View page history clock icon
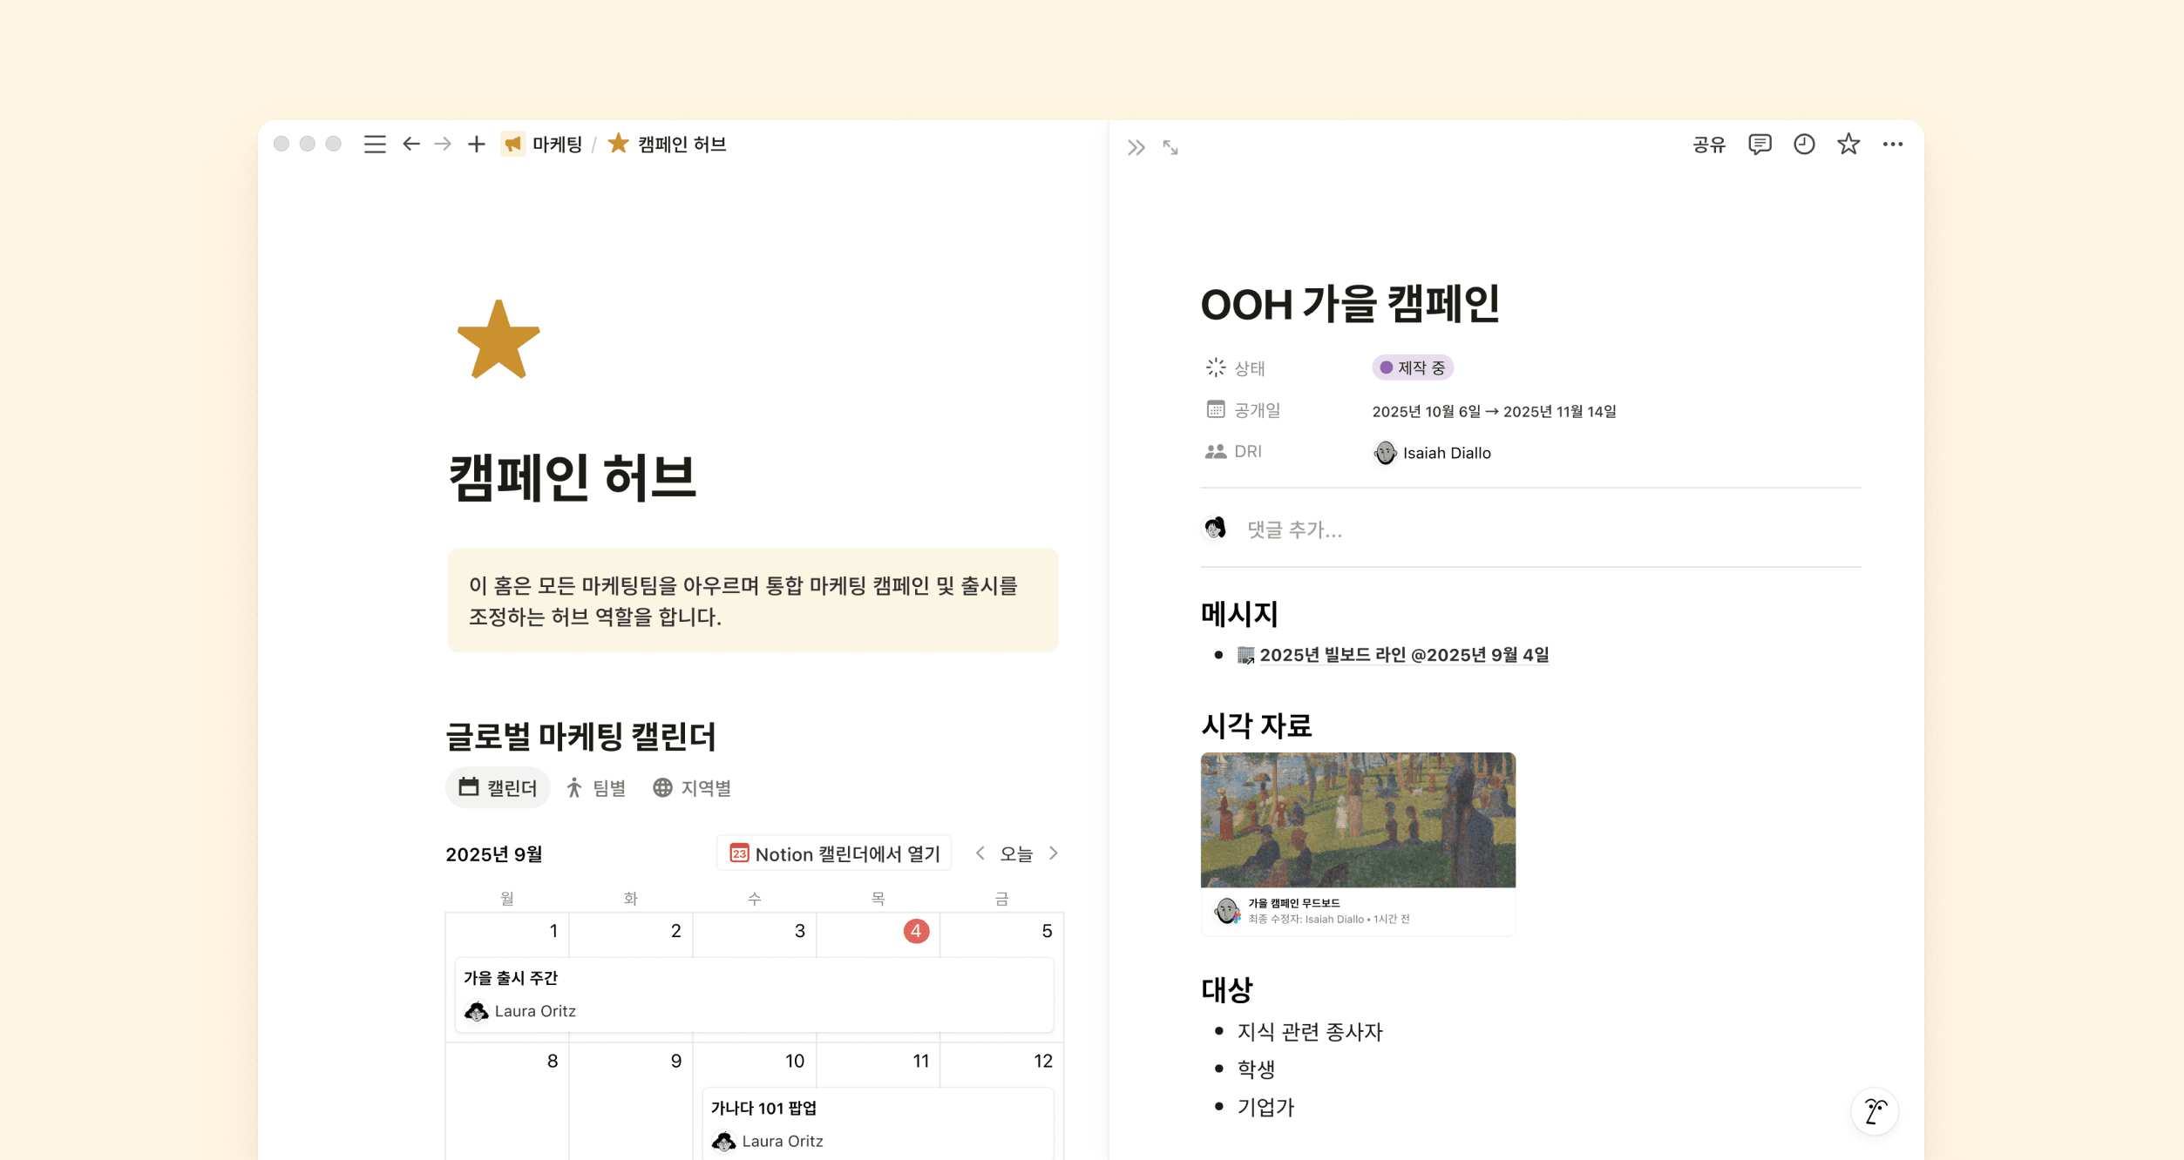The image size is (2184, 1160). coord(1804,145)
